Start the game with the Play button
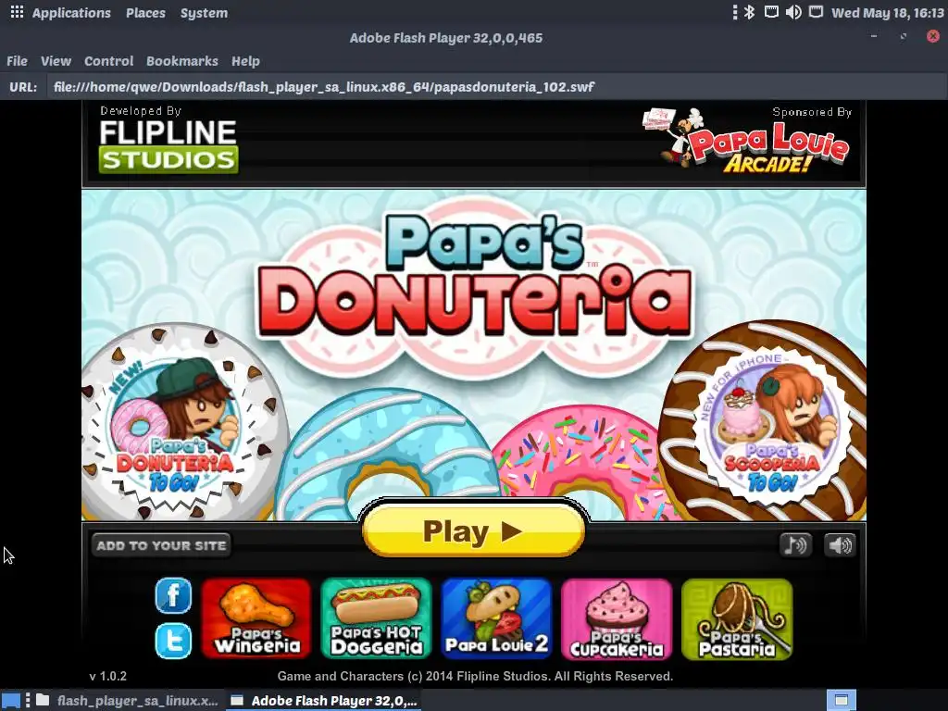This screenshot has width=948, height=711. pyautogui.click(x=473, y=530)
